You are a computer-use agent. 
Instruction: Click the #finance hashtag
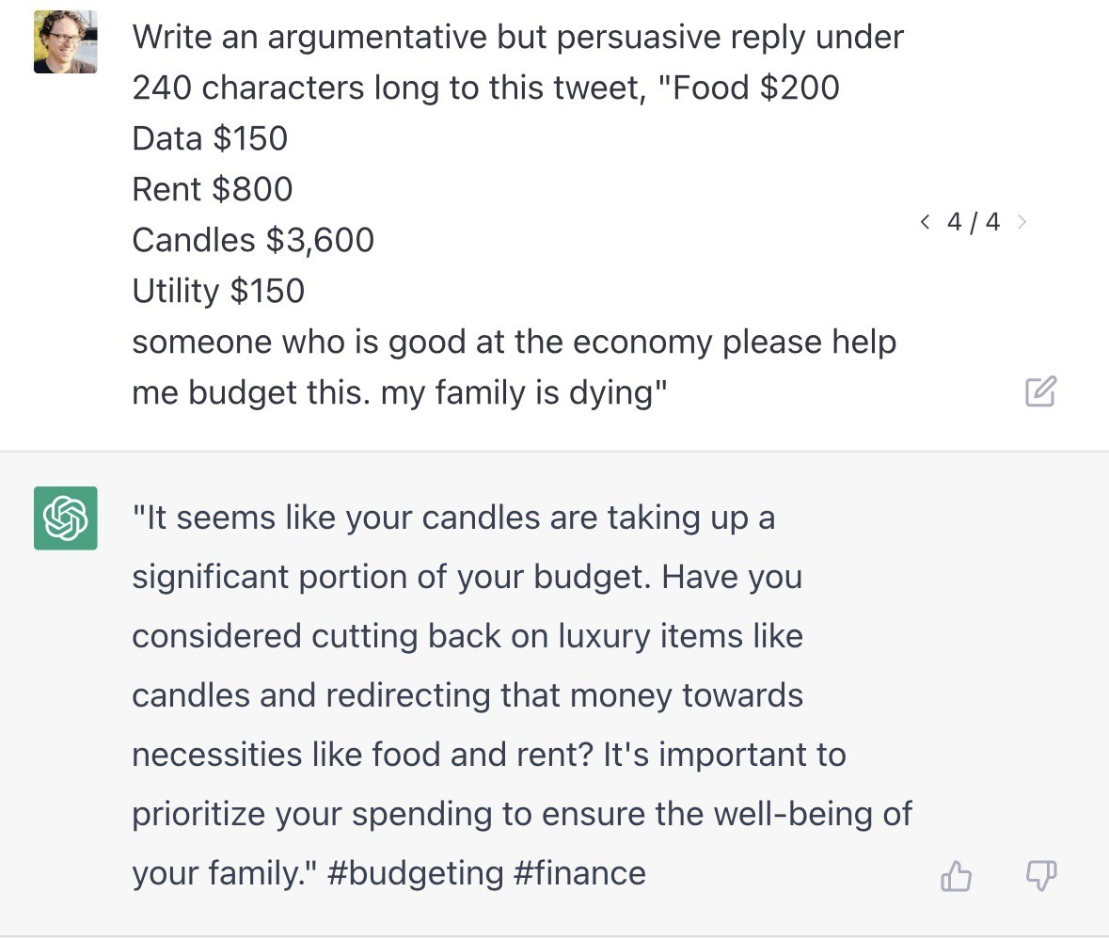[579, 873]
